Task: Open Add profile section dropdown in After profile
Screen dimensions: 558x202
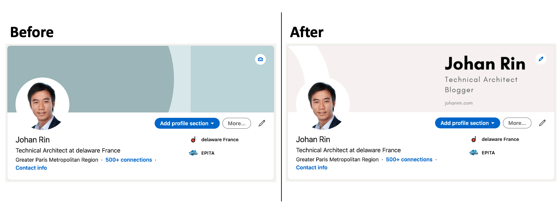Action: click(x=467, y=123)
